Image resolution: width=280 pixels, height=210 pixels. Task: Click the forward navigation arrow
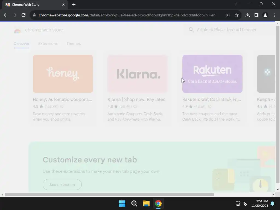15,15
